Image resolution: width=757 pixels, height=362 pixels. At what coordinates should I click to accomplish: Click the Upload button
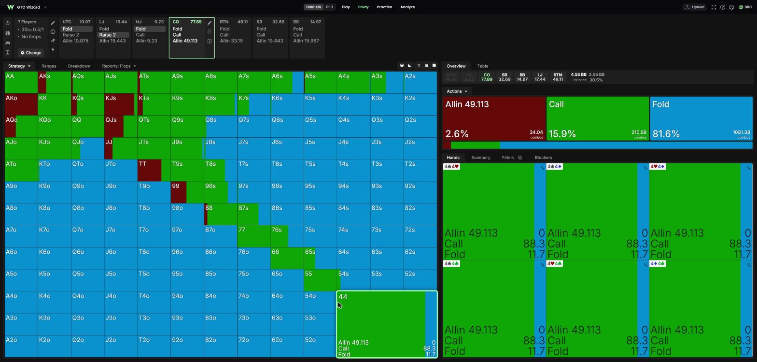coord(694,7)
